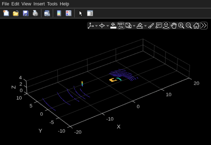
Task: Expand the dropdown beside the export icon
Action: pos(145,26)
